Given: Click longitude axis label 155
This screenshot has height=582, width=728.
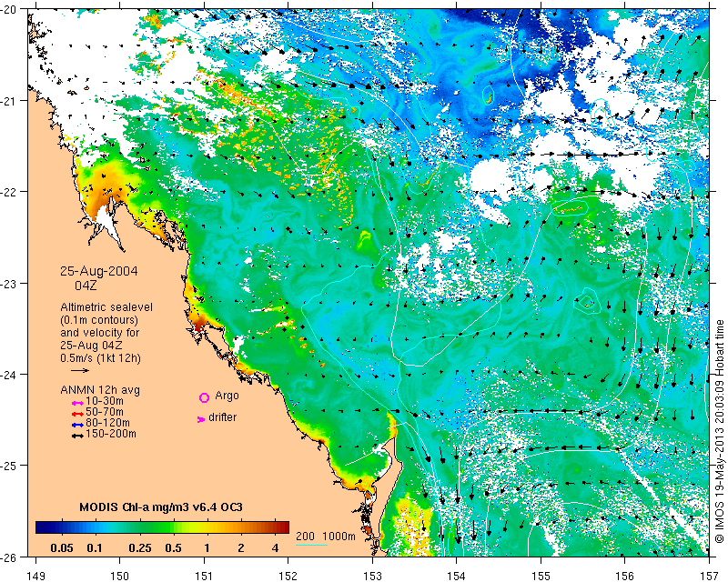Looking at the screenshot, I should point(541,576).
